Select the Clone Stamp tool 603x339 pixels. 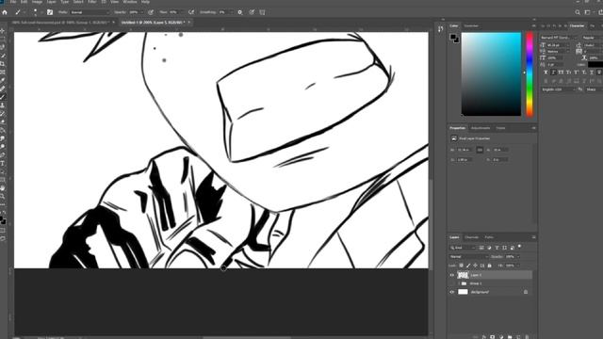3,105
